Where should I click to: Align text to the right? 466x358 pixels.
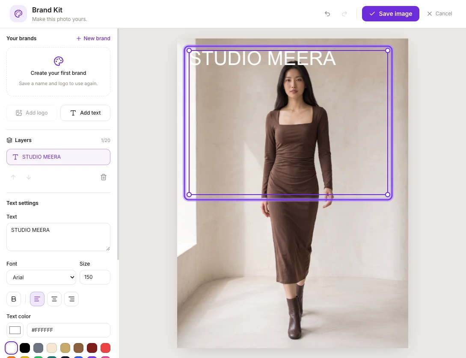pos(71,299)
